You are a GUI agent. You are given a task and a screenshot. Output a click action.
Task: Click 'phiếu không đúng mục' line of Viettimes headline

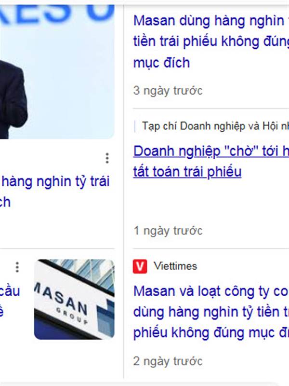(x=211, y=332)
